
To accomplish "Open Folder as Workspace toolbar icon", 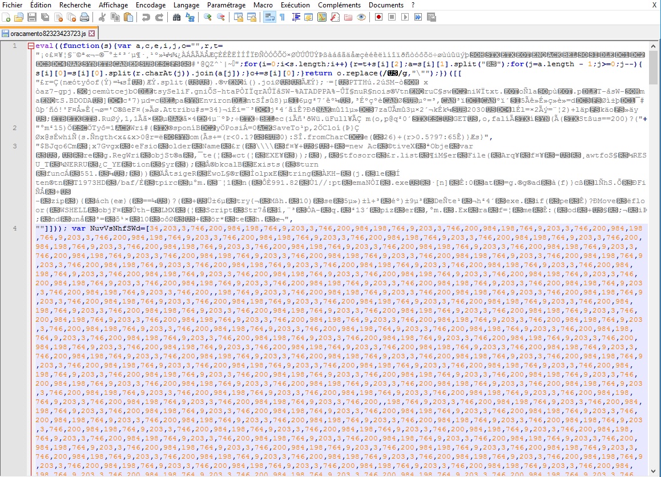I will (x=348, y=17).
